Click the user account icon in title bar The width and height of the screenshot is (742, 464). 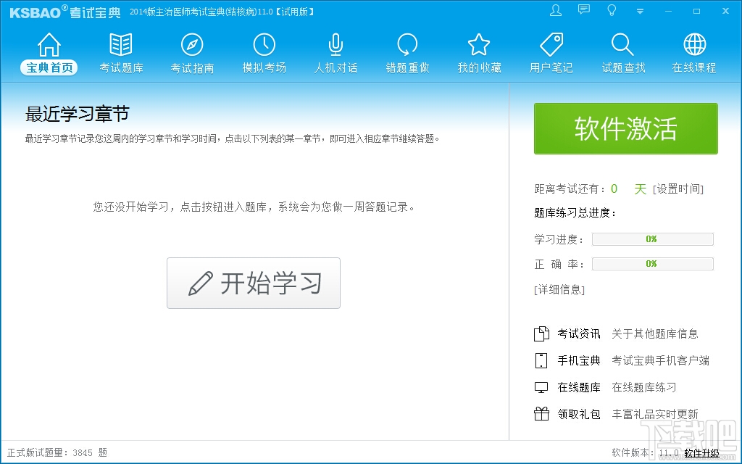(x=556, y=10)
